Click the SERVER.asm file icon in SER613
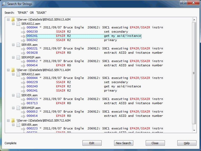Screen dimensions: 201x151 18,45
